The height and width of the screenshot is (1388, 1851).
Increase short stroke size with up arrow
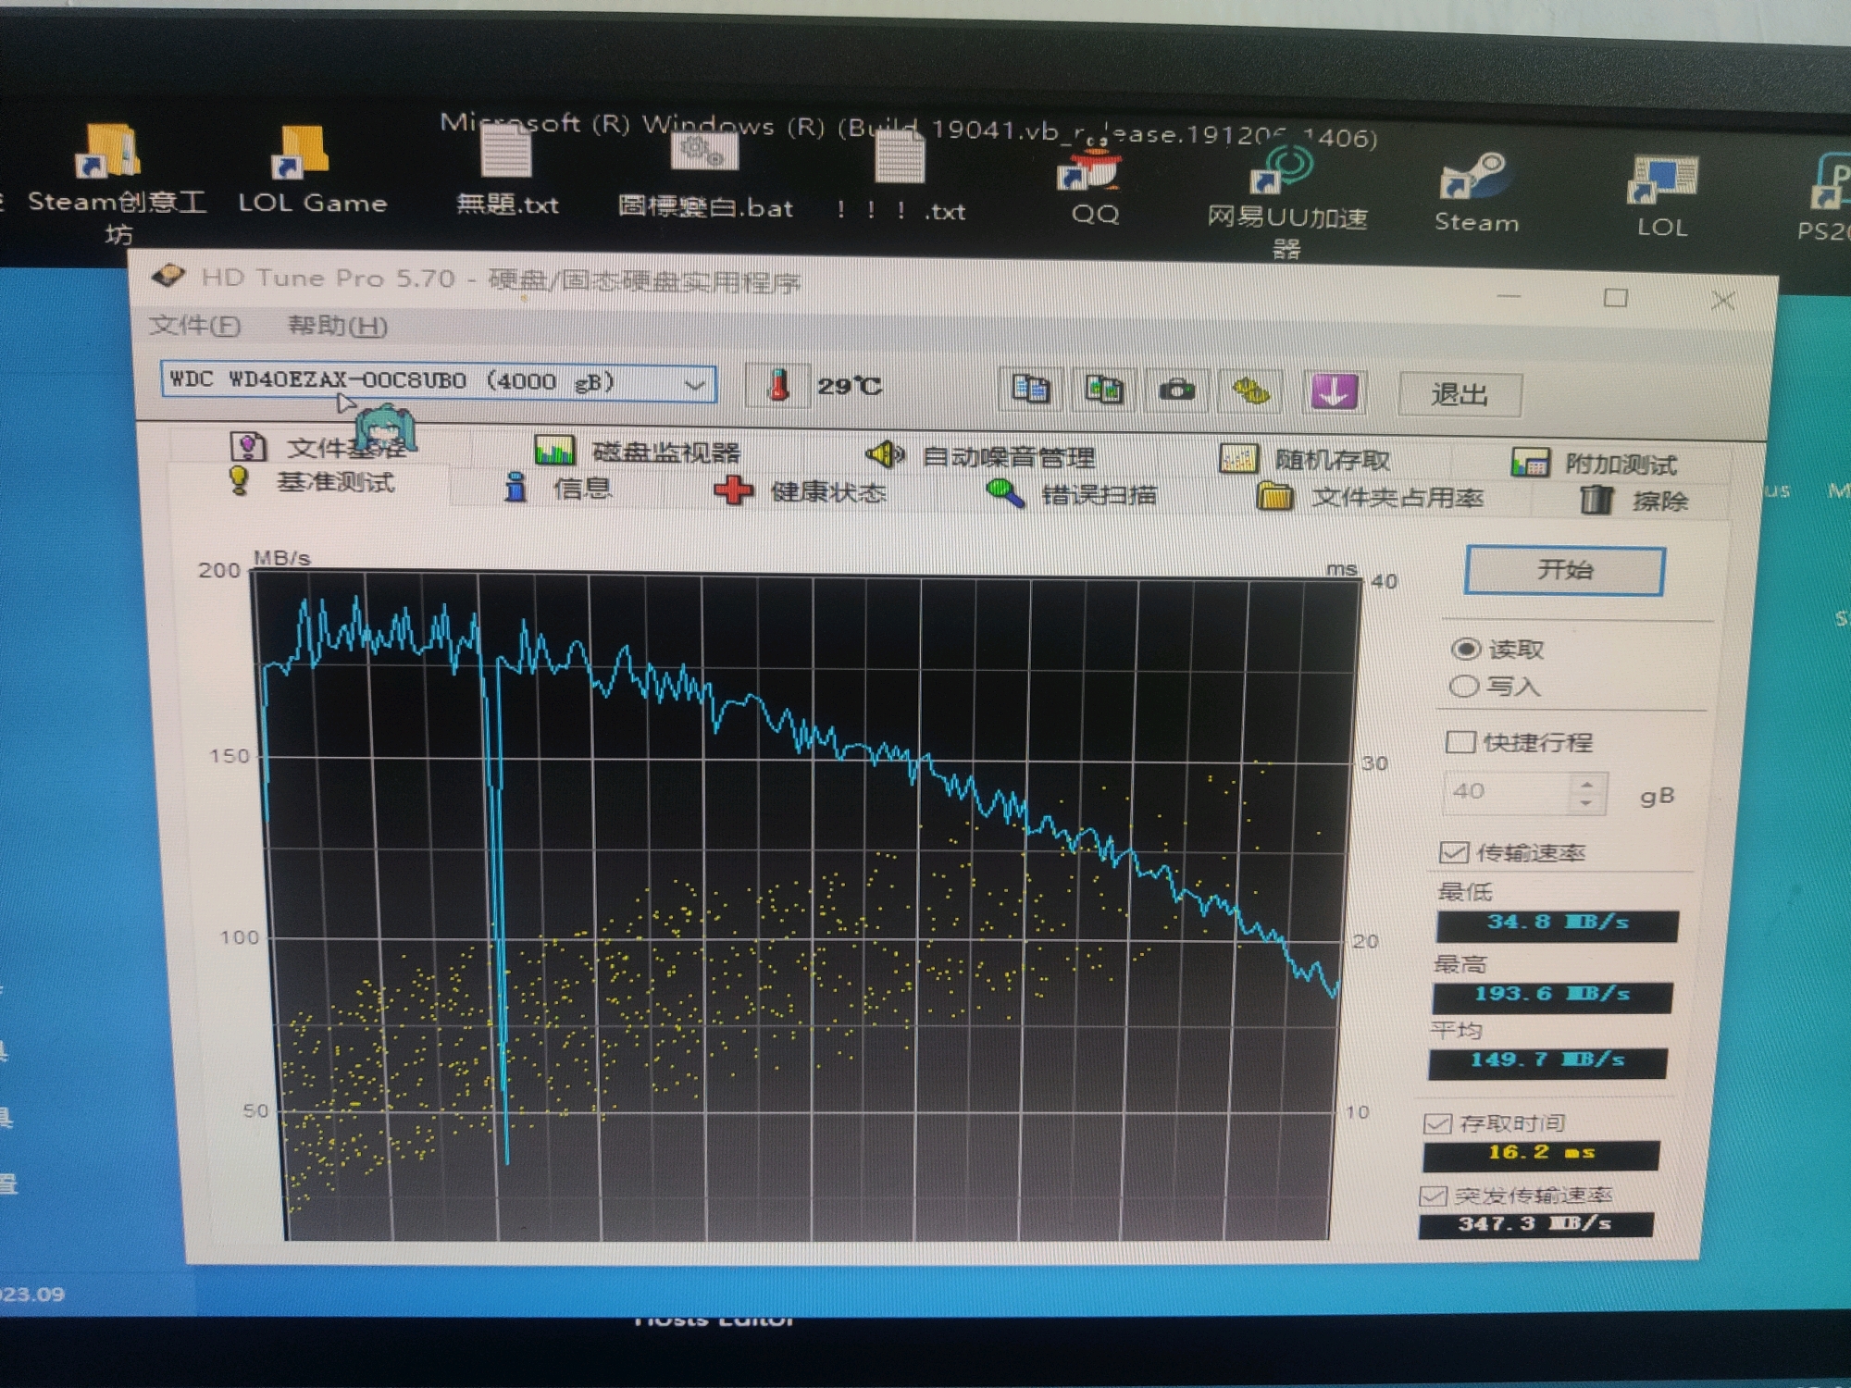(1587, 785)
